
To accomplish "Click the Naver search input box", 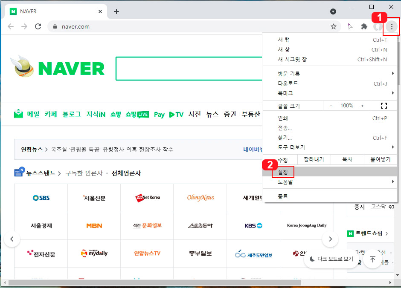I will [x=189, y=69].
